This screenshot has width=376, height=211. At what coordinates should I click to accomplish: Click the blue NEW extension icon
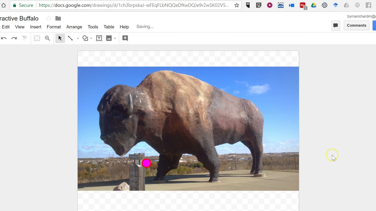pos(281,5)
